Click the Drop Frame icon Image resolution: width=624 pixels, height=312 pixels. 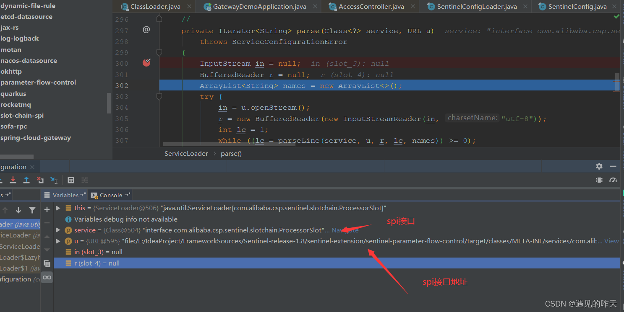tap(40, 180)
